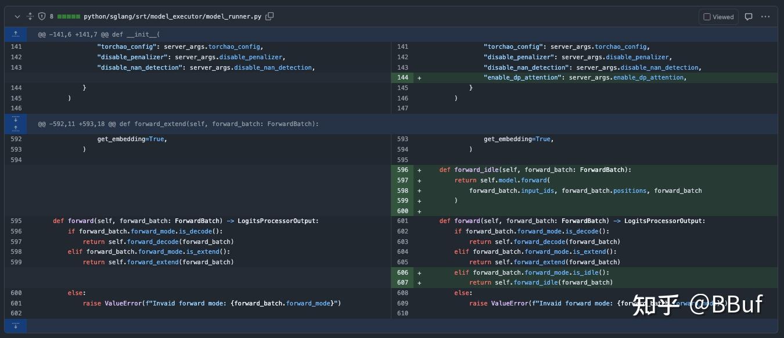Copy the model_runner.py file path
This screenshot has width=784, height=338.
click(x=269, y=17)
